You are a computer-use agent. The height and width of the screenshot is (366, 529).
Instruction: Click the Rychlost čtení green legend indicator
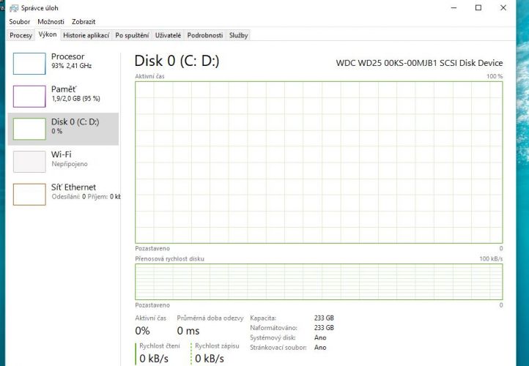(136, 354)
